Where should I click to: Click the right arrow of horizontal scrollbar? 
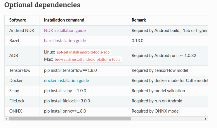[x=206, y=119]
